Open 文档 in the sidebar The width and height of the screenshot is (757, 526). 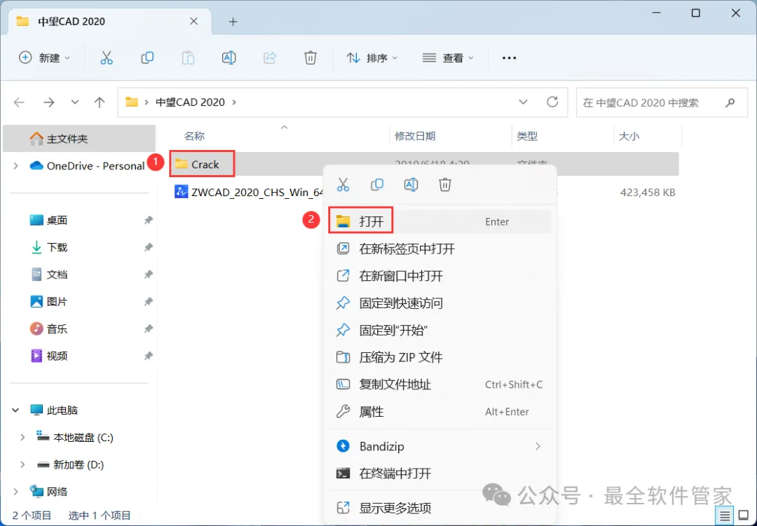pyautogui.click(x=57, y=275)
